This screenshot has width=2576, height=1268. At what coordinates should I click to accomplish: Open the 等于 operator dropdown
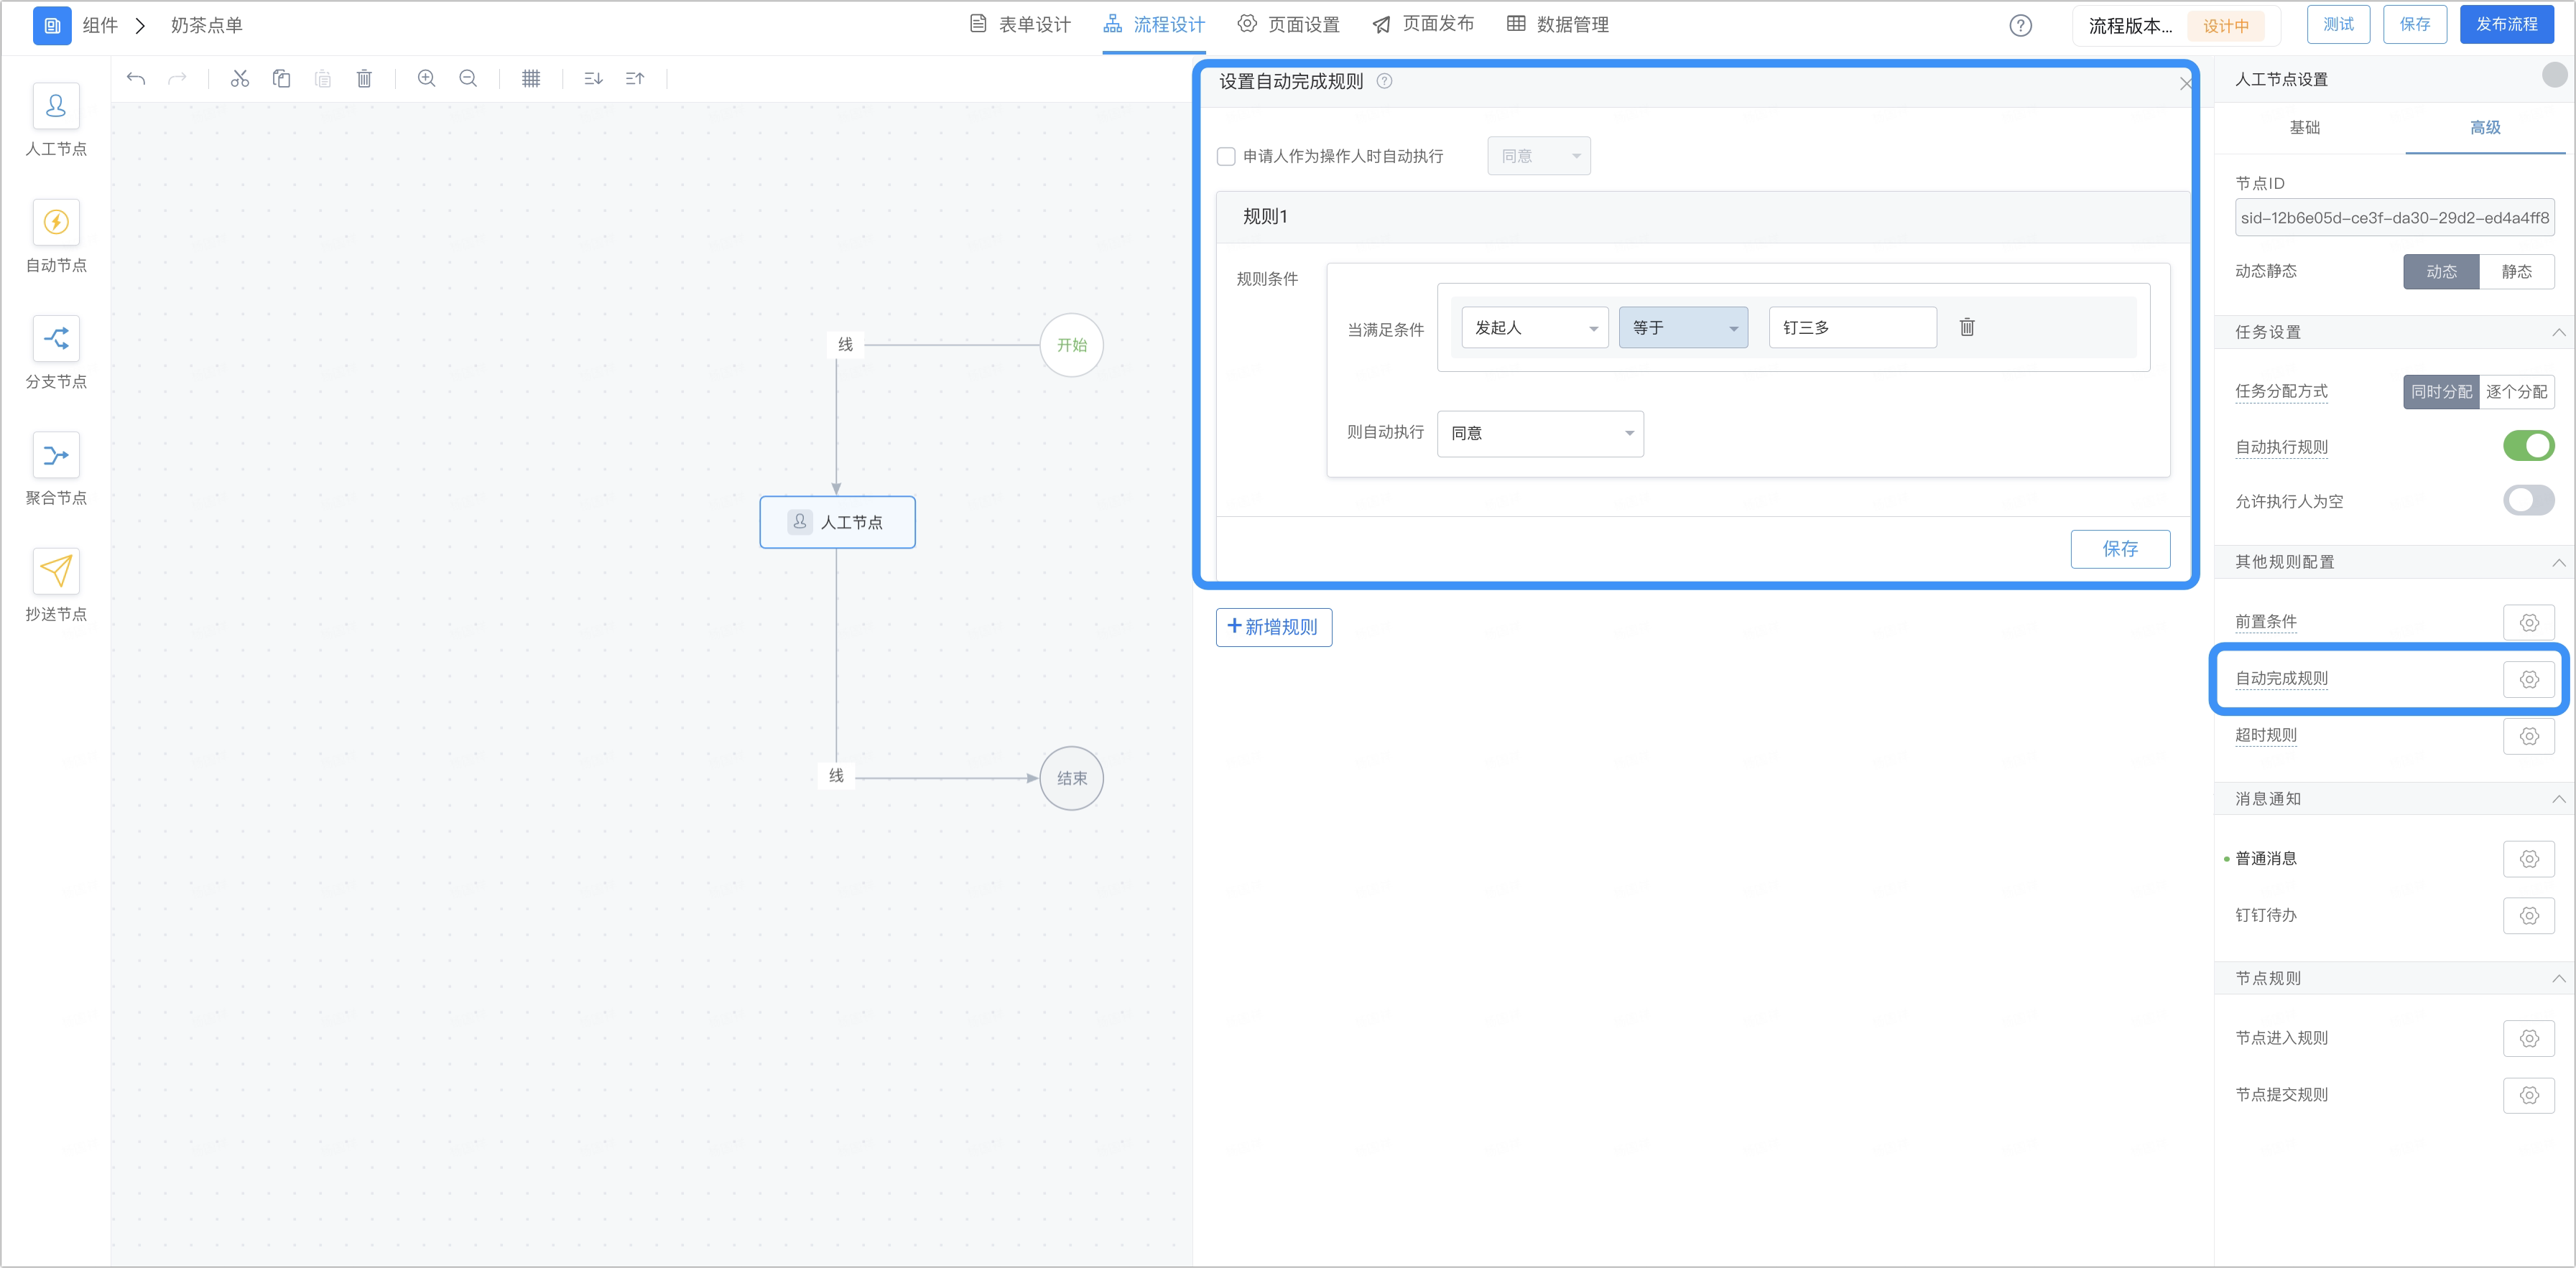(x=1684, y=327)
